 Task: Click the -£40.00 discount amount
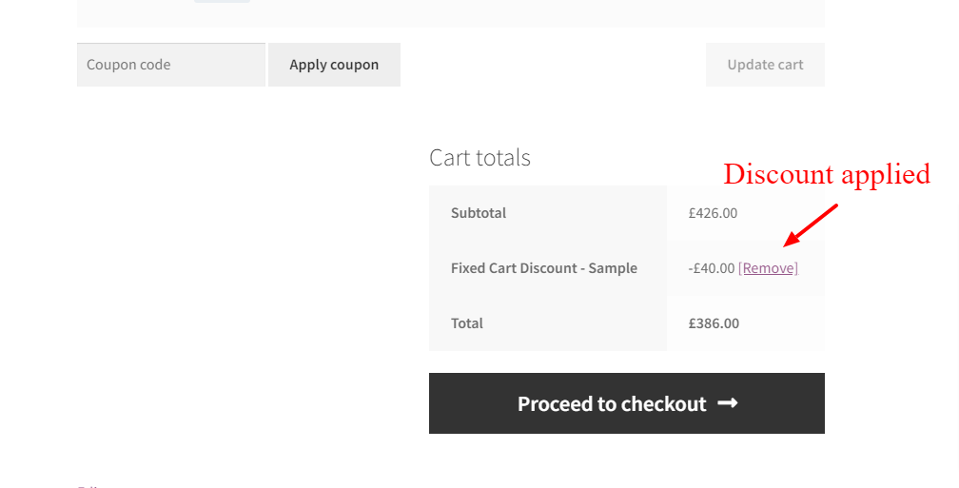[x=711, y=268]
